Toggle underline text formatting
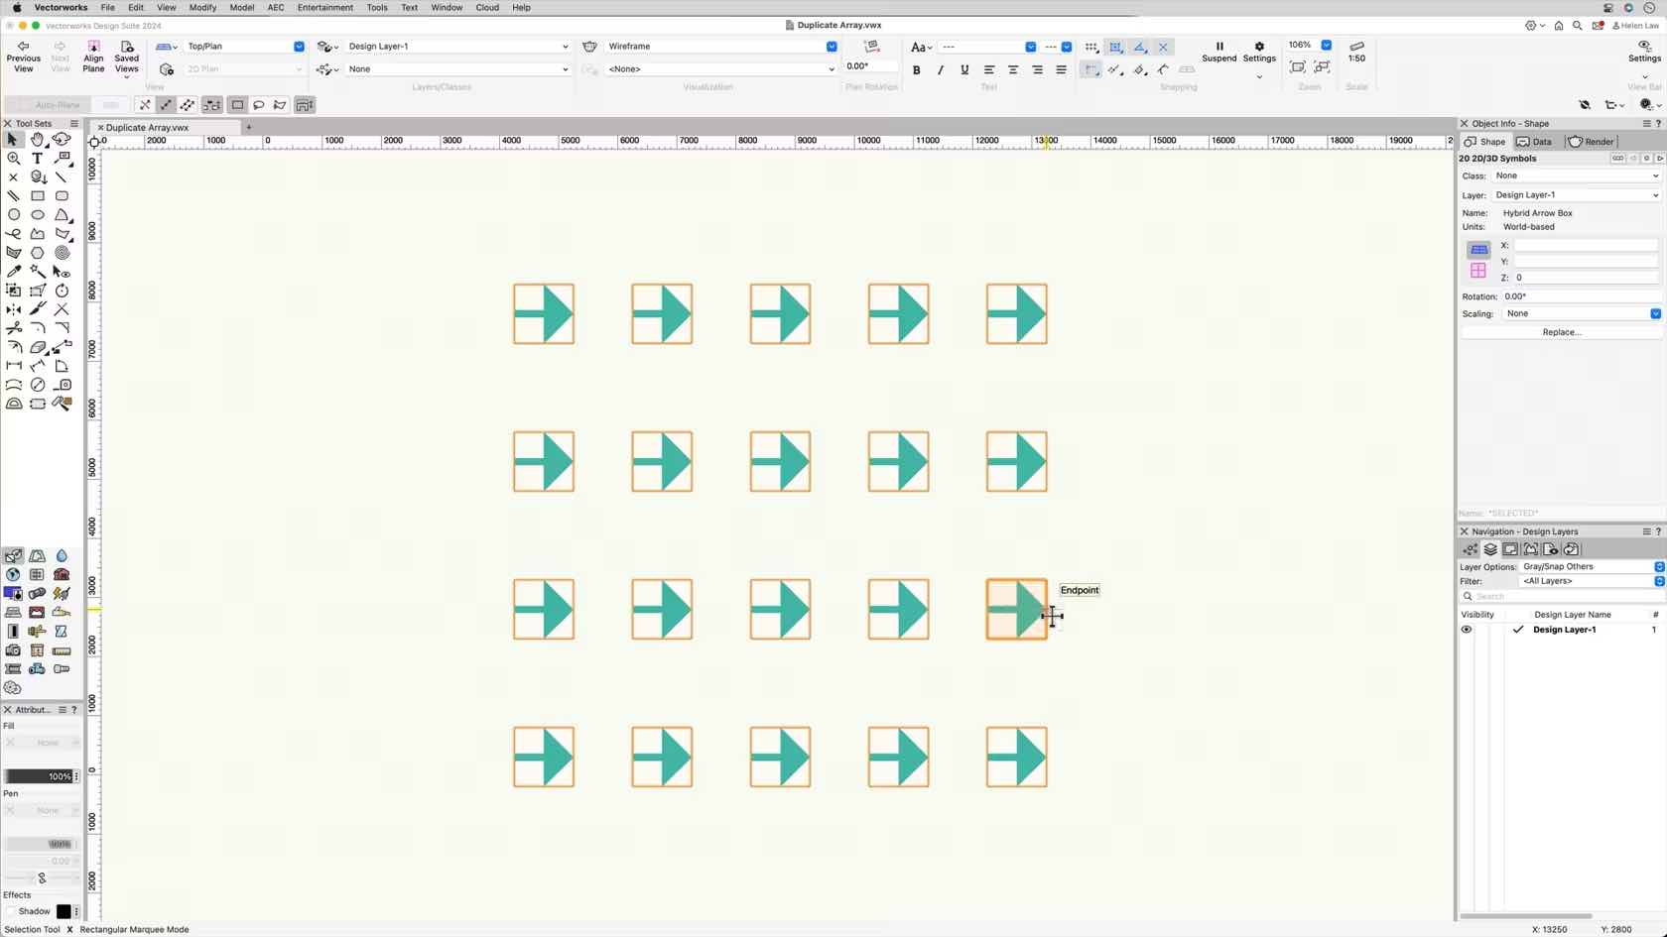The image size is (1667, 937). [964, 70]
